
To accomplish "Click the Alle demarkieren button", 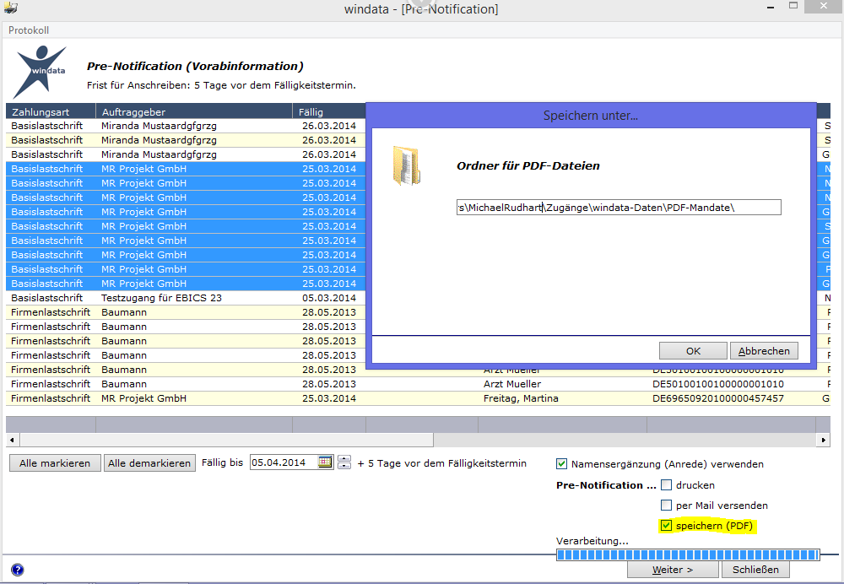I will pyautogui.click(x=149, y=462).
